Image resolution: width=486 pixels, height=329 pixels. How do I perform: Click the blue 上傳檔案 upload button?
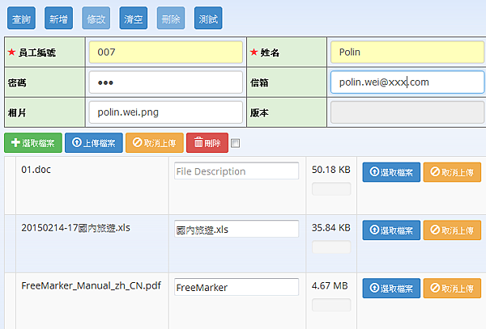point(94,143)
